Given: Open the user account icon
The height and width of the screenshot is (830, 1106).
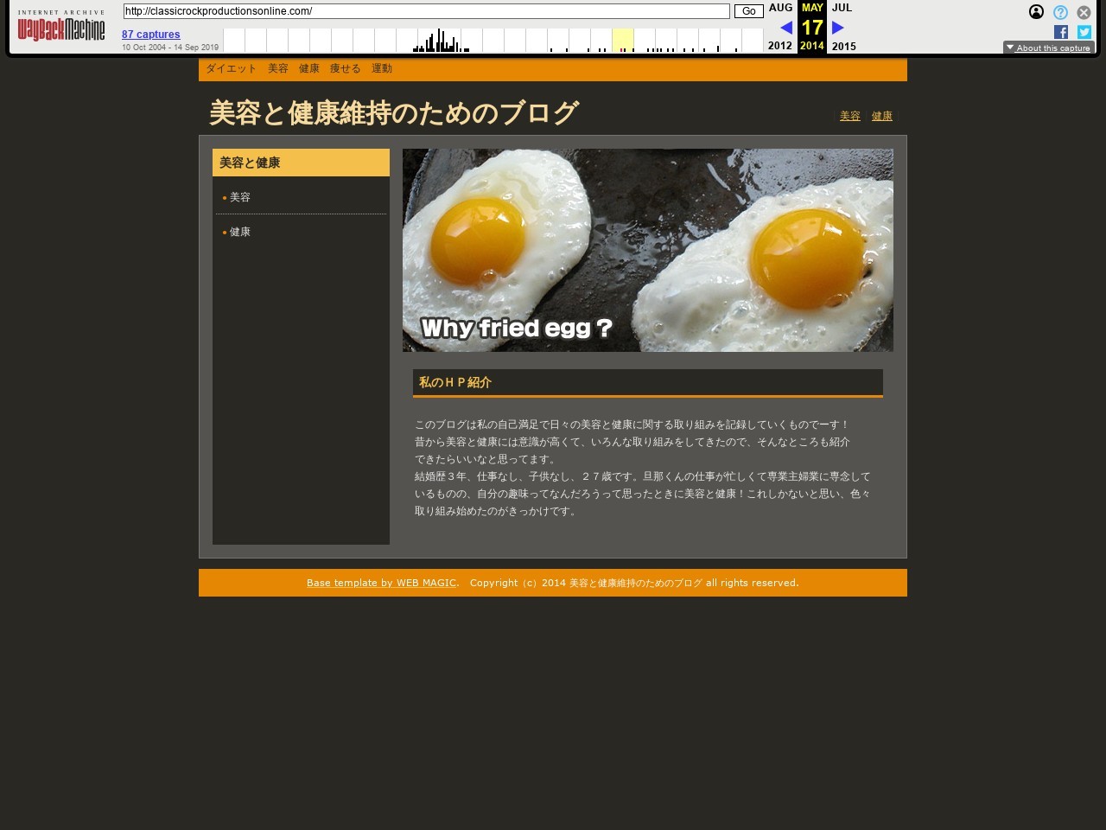Looking at the screenshot, I should coord(1036,12).
